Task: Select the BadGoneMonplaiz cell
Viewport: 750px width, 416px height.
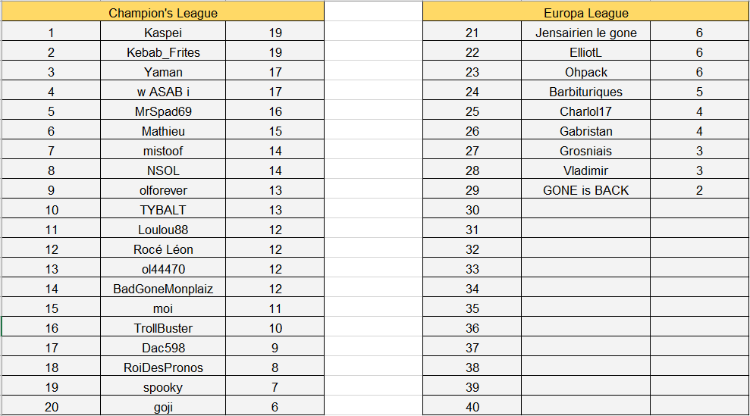Action: coord(162,289)
